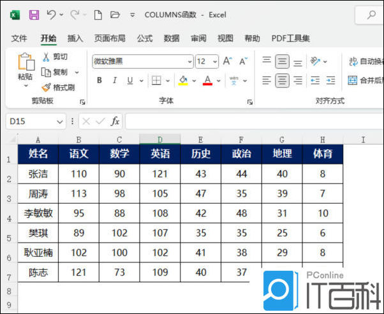Click the Cut (剪切) scissors icon
The width and height of the screenshot is (384, 314).
point(47,57)
